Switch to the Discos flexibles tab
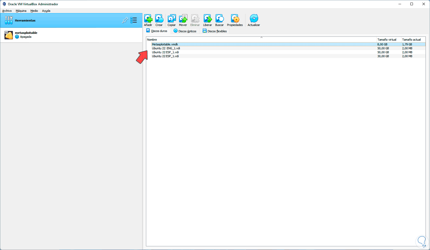The width and height of the screenshot is (430, 250). 215,31
